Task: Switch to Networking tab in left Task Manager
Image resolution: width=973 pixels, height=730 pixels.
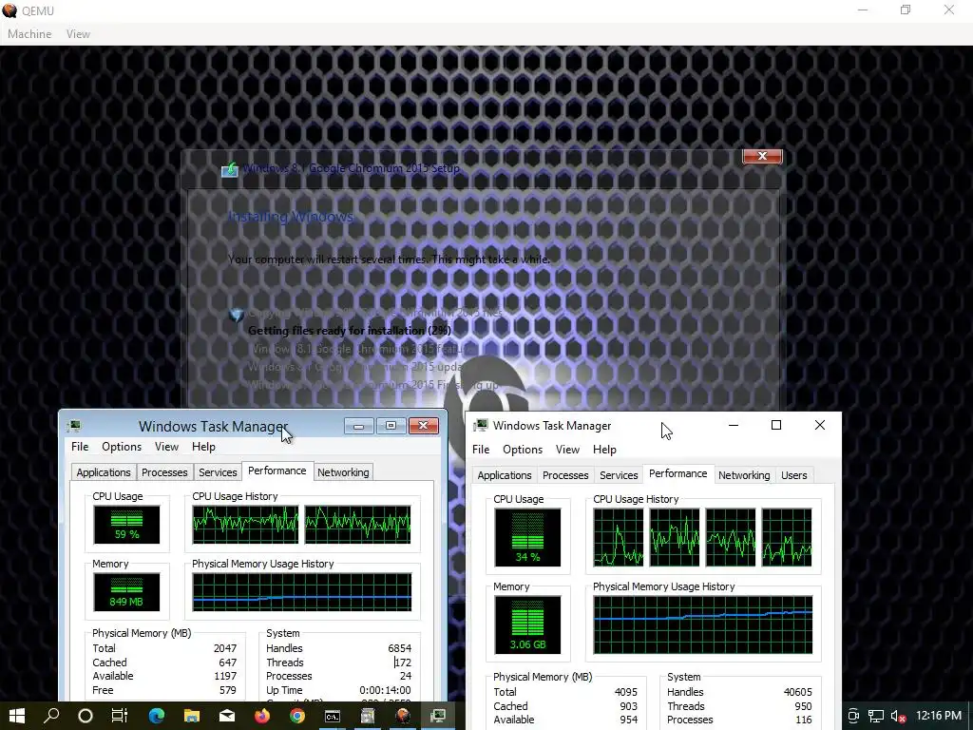Action: (x=343, y=472)
